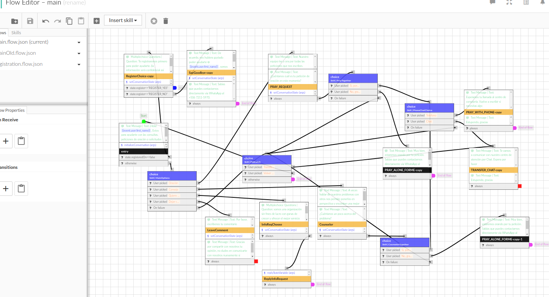The width and height of the screenshot is (549, 297).
Task: Click the On failure row in MainOptions
Action: click(x=172, y=208)
